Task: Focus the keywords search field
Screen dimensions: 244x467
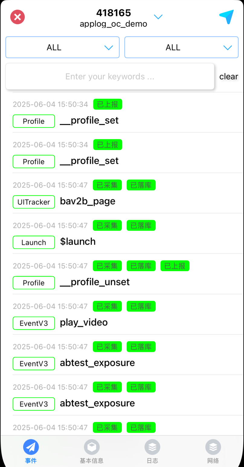Action: pos(110,76)
